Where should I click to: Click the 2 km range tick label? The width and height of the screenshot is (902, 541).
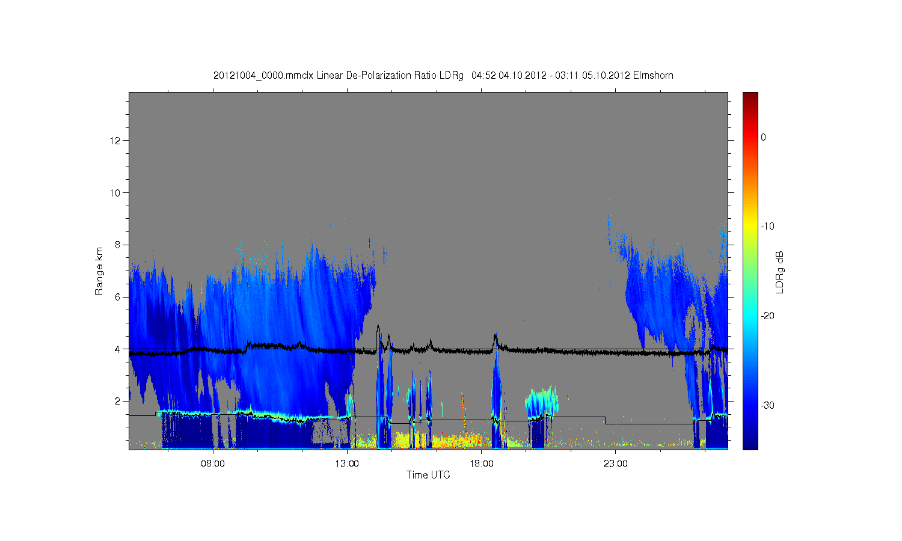click(118, 401)
